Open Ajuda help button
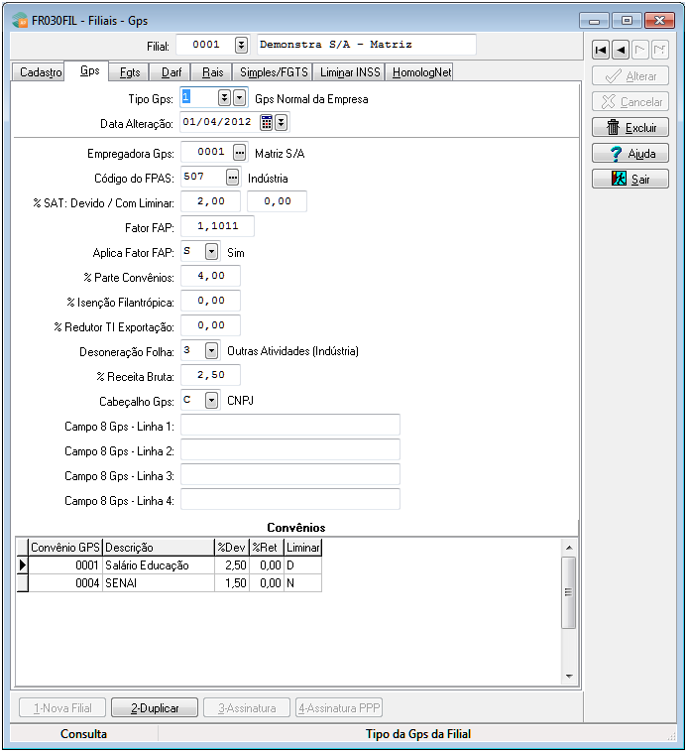This screenshot has height=752, width=687. pos(630,154)
